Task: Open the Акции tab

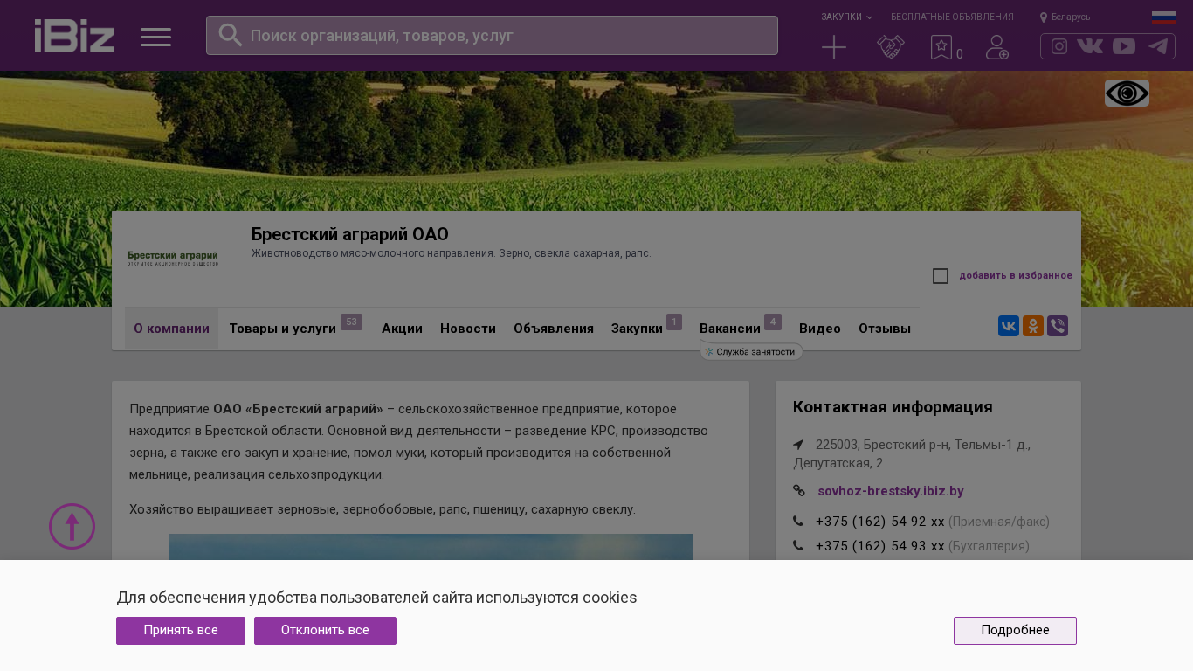Action: click(402, 329)
